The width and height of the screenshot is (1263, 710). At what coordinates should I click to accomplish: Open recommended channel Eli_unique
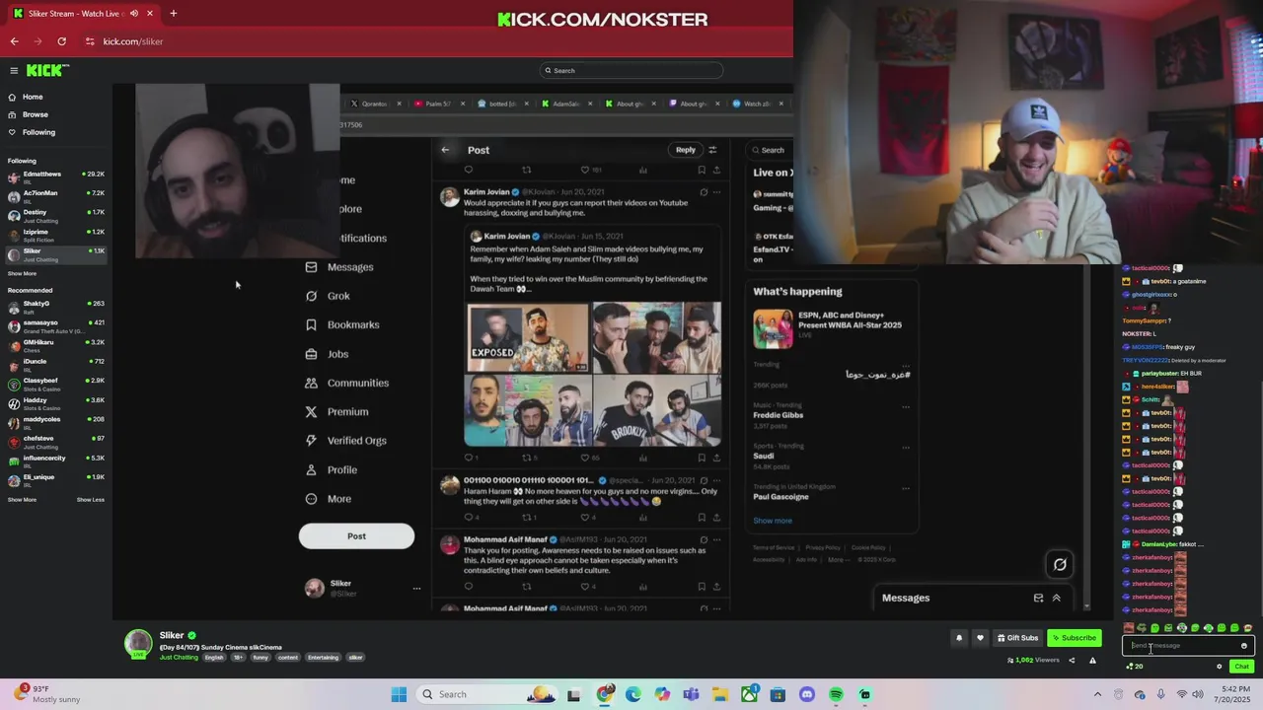[56, 480]
